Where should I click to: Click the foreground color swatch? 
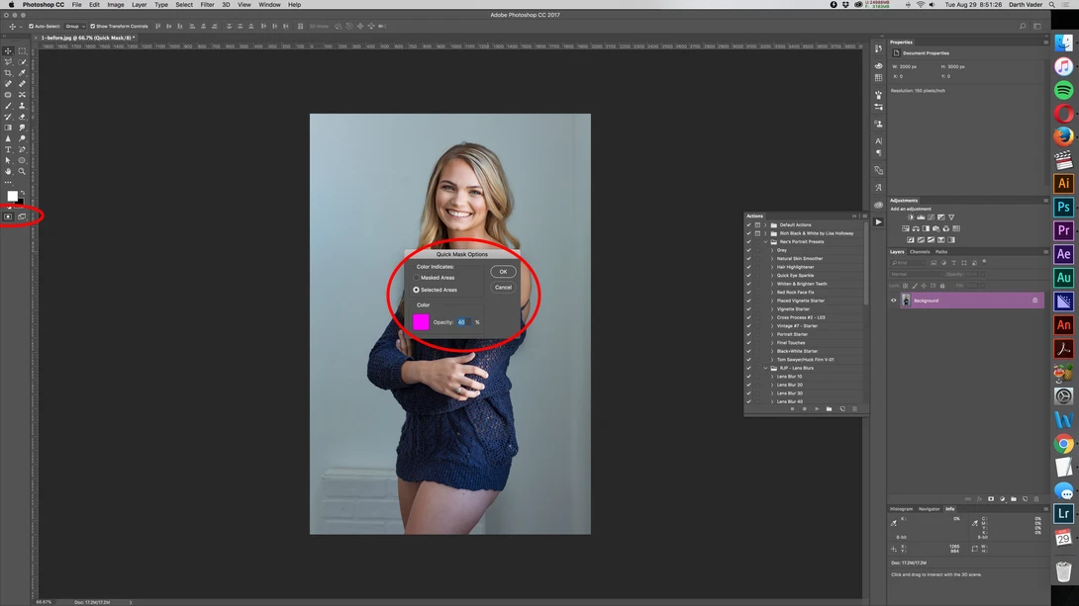click(13, 197)
